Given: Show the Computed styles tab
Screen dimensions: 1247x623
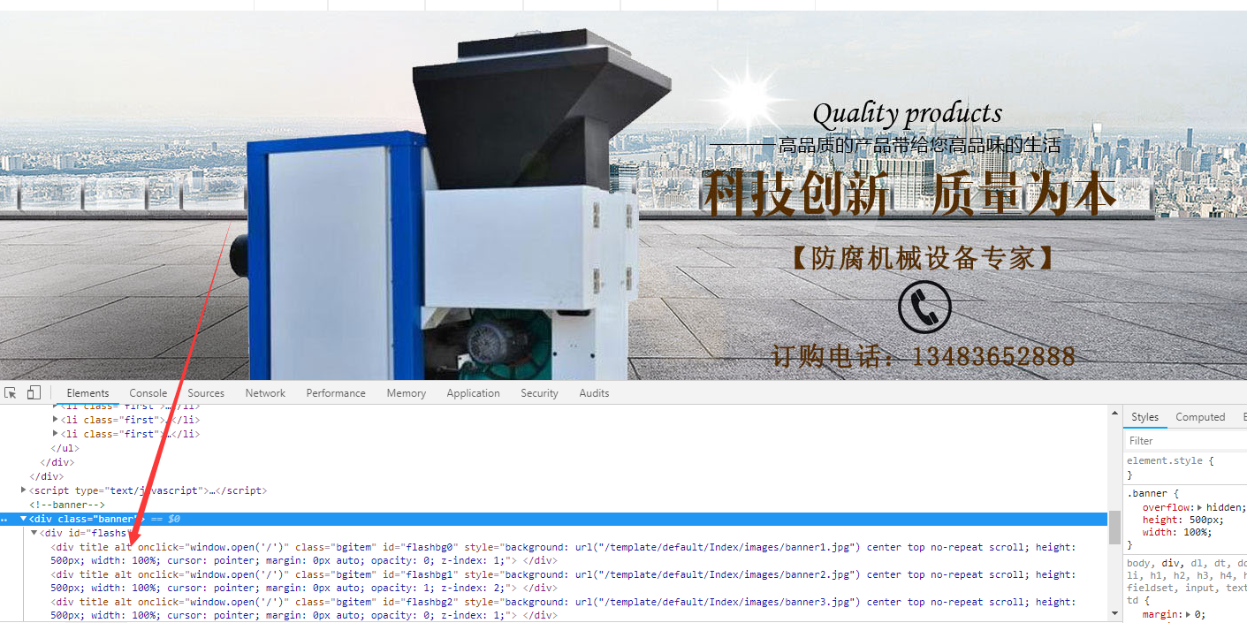Looking at the screenshot, I should 1200,417.
